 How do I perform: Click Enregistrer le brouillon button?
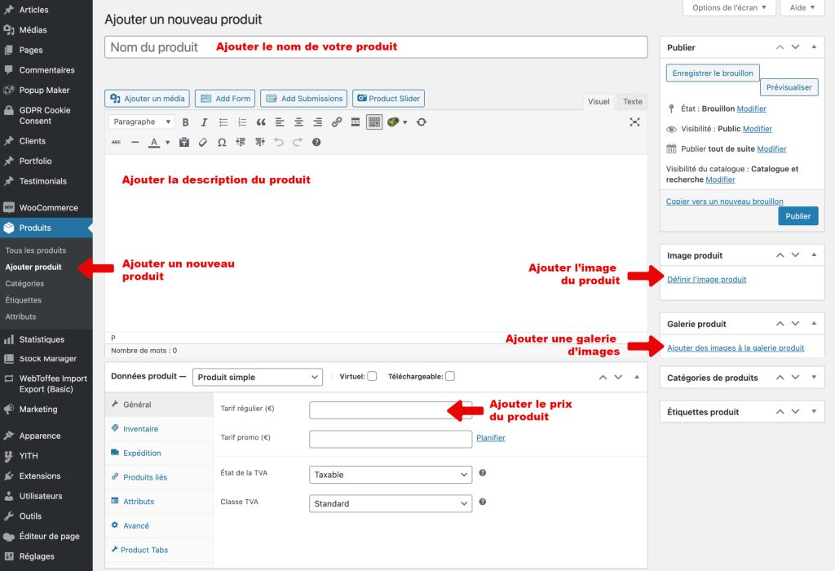(x=713, y=73)
